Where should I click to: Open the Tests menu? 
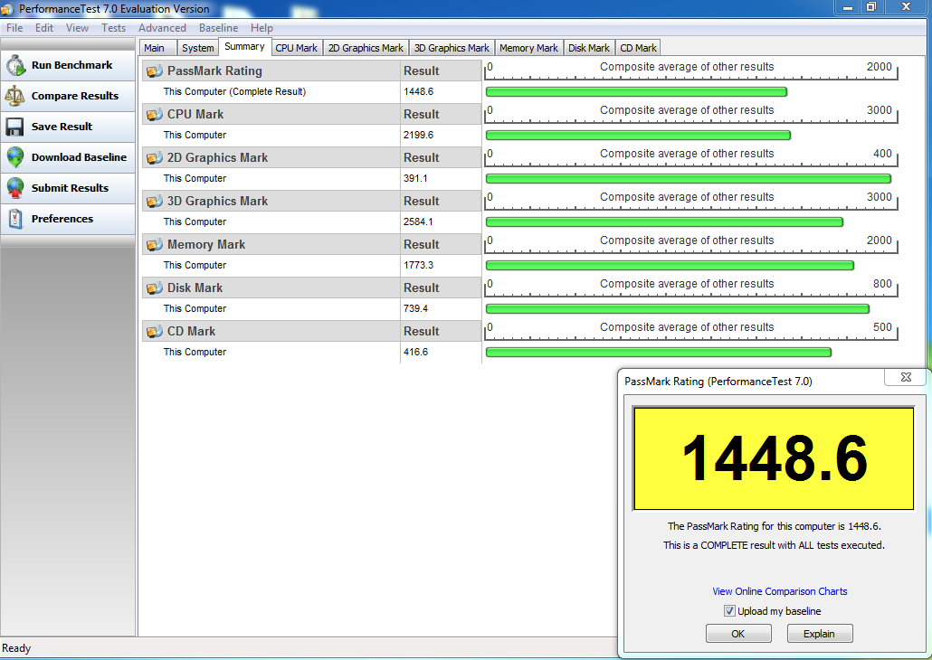113,28
